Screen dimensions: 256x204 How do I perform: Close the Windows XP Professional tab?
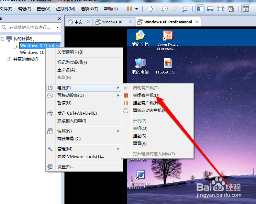(x=197, y=22)
